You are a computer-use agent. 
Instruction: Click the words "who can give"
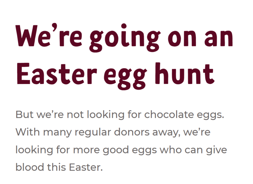point(193,150)
